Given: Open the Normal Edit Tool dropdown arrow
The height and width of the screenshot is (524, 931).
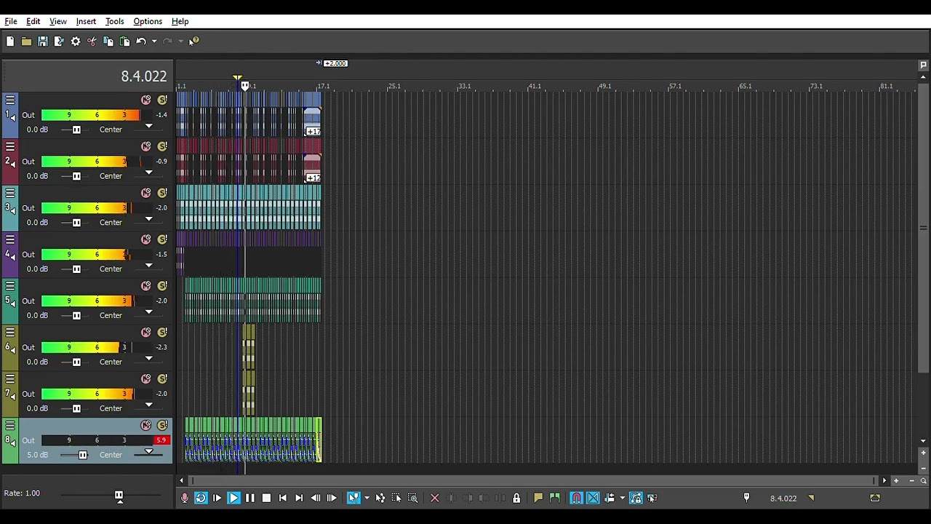Looking at the screenshot, I should (366, 499).
